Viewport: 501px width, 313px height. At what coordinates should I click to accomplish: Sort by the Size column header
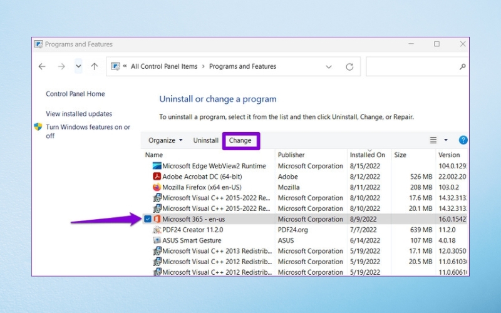click(x=400, y=155)
